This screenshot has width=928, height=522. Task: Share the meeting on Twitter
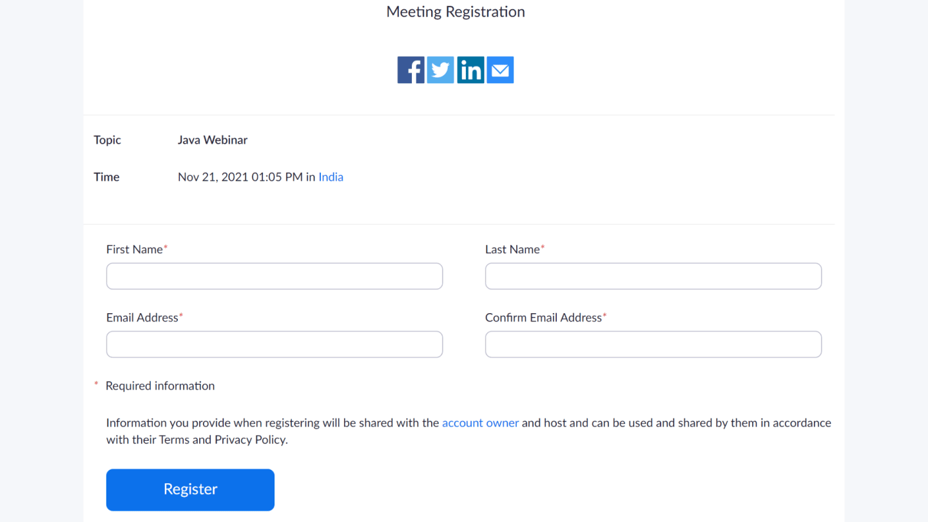pyautogui.click(x=440, y=70)
